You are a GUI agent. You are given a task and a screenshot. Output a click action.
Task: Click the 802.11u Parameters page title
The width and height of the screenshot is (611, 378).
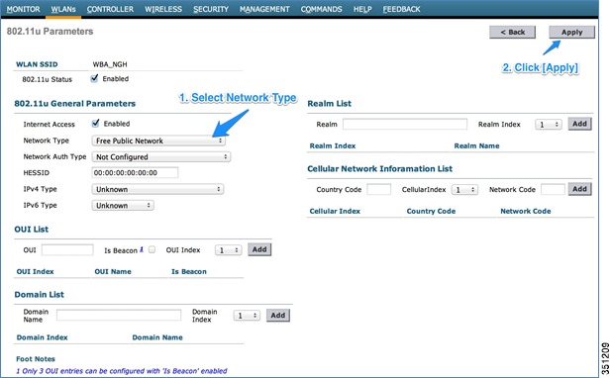[x=50, y=31]
